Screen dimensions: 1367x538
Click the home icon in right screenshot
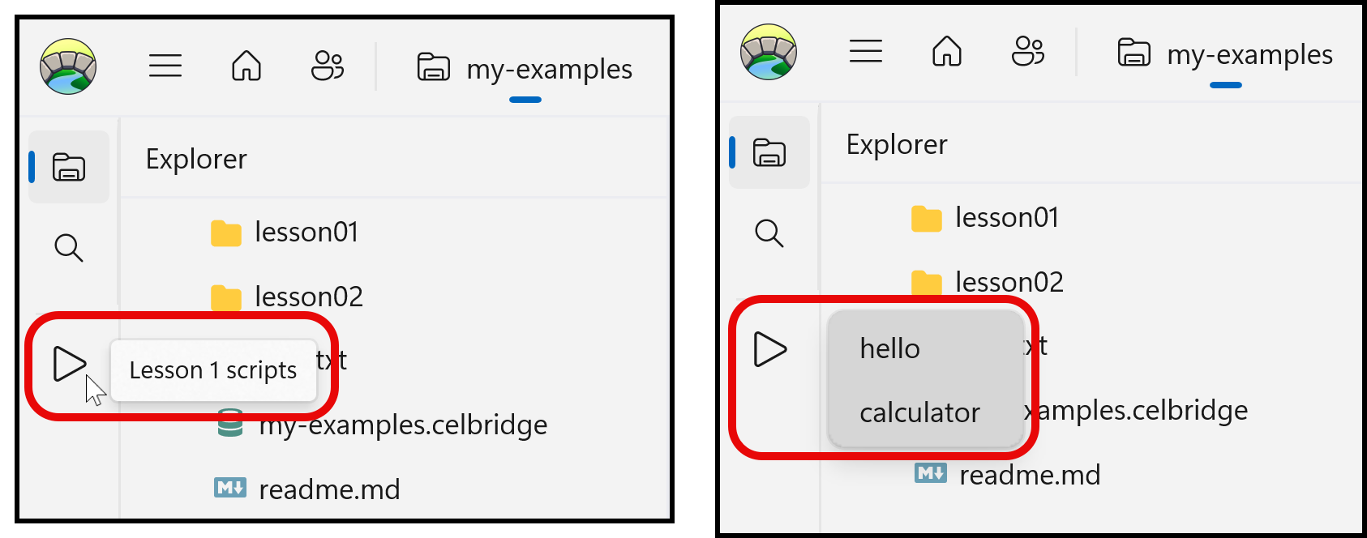pos(947,51)
